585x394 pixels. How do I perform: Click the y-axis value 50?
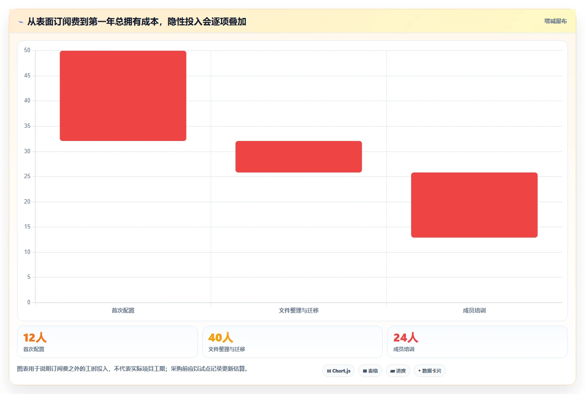click(27, 50)
